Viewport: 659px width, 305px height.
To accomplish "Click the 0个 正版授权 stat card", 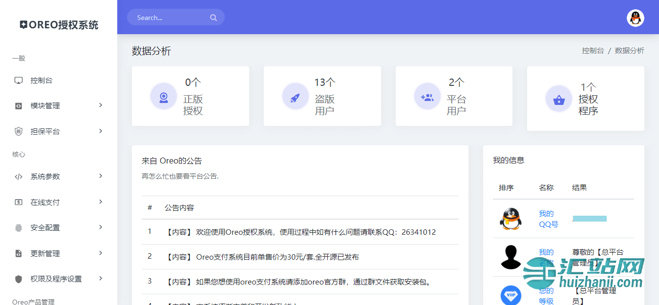I will click(191, 96).
